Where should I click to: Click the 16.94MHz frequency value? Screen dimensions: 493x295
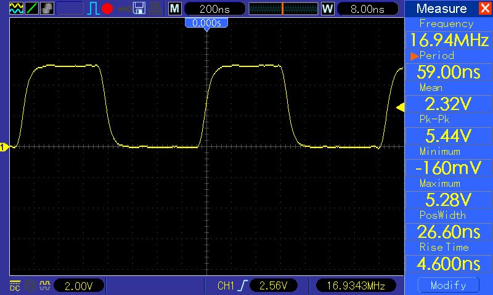point(449,40)
